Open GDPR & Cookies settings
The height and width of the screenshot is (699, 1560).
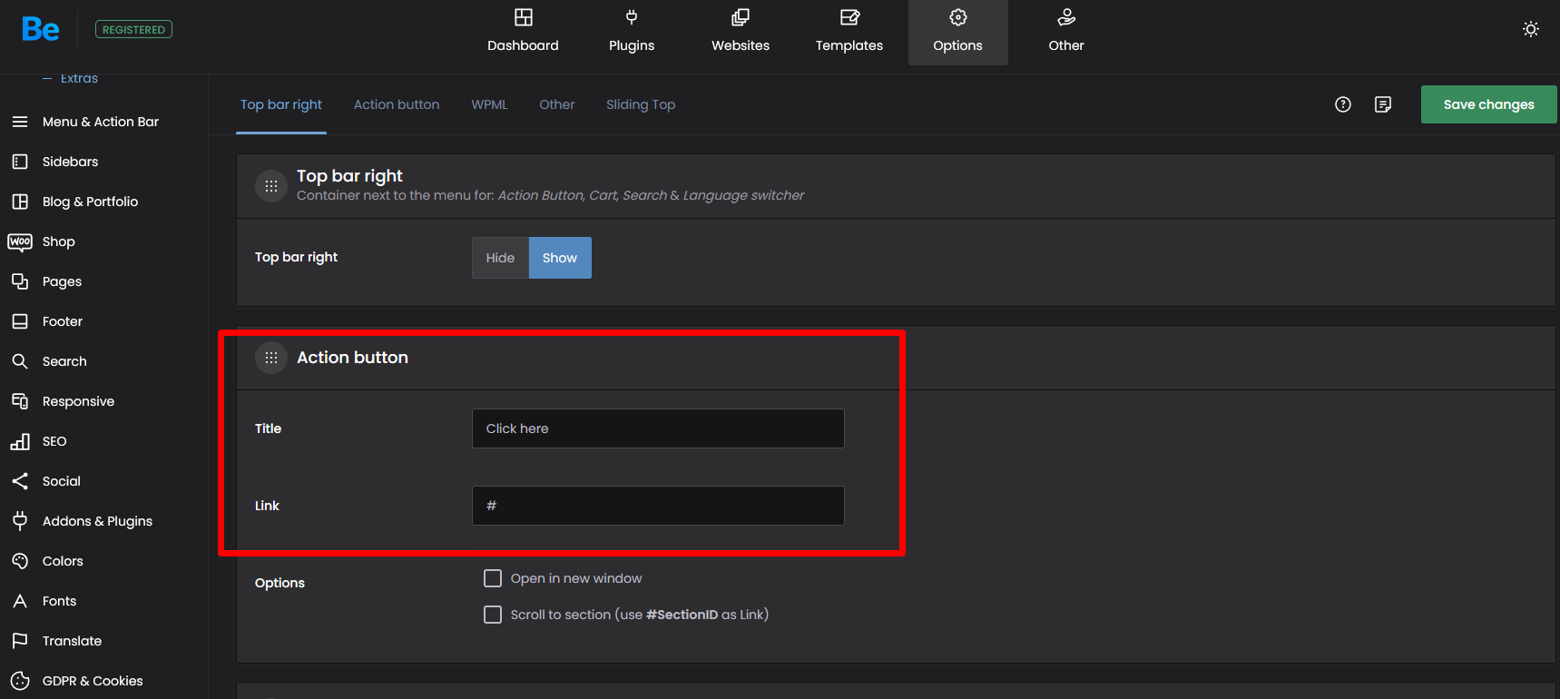click(x=93, y=681)
